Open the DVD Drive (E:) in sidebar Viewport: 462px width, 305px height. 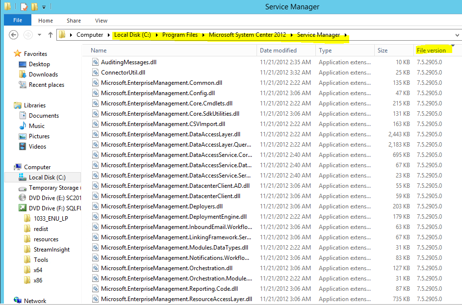53,198
